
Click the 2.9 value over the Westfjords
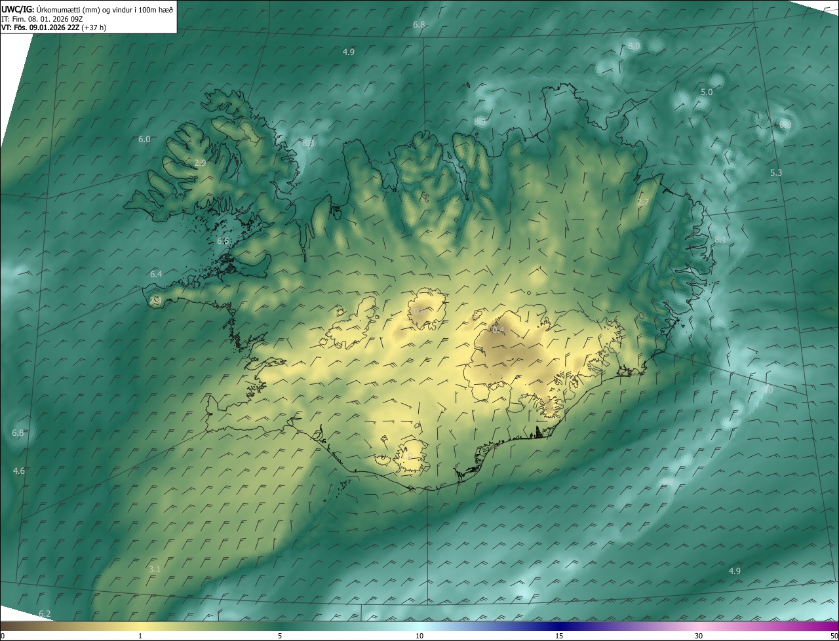coord(201,163)
